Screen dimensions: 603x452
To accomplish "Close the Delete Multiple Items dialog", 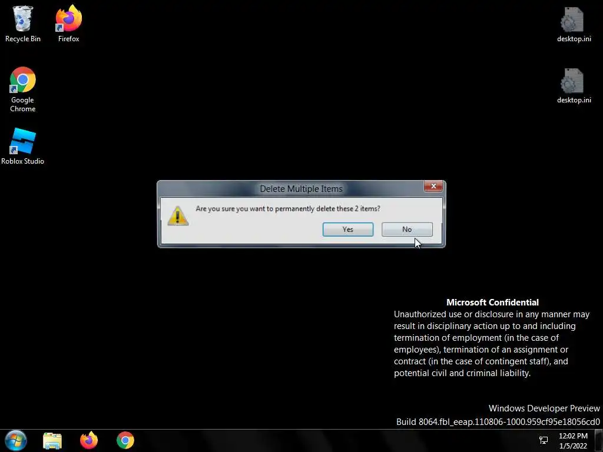I will [433, 186].
